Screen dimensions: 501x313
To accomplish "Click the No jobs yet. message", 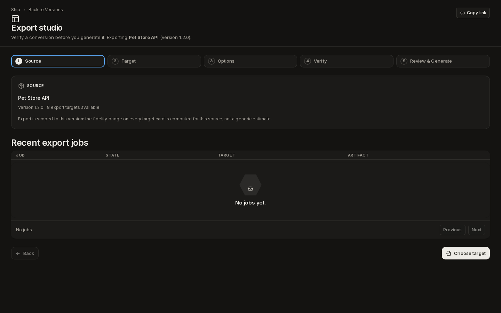I will pos(250,203).
